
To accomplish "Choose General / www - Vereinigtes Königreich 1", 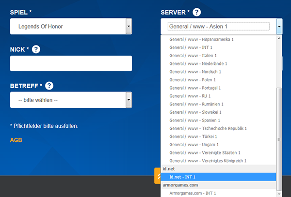I will (219, 161).
